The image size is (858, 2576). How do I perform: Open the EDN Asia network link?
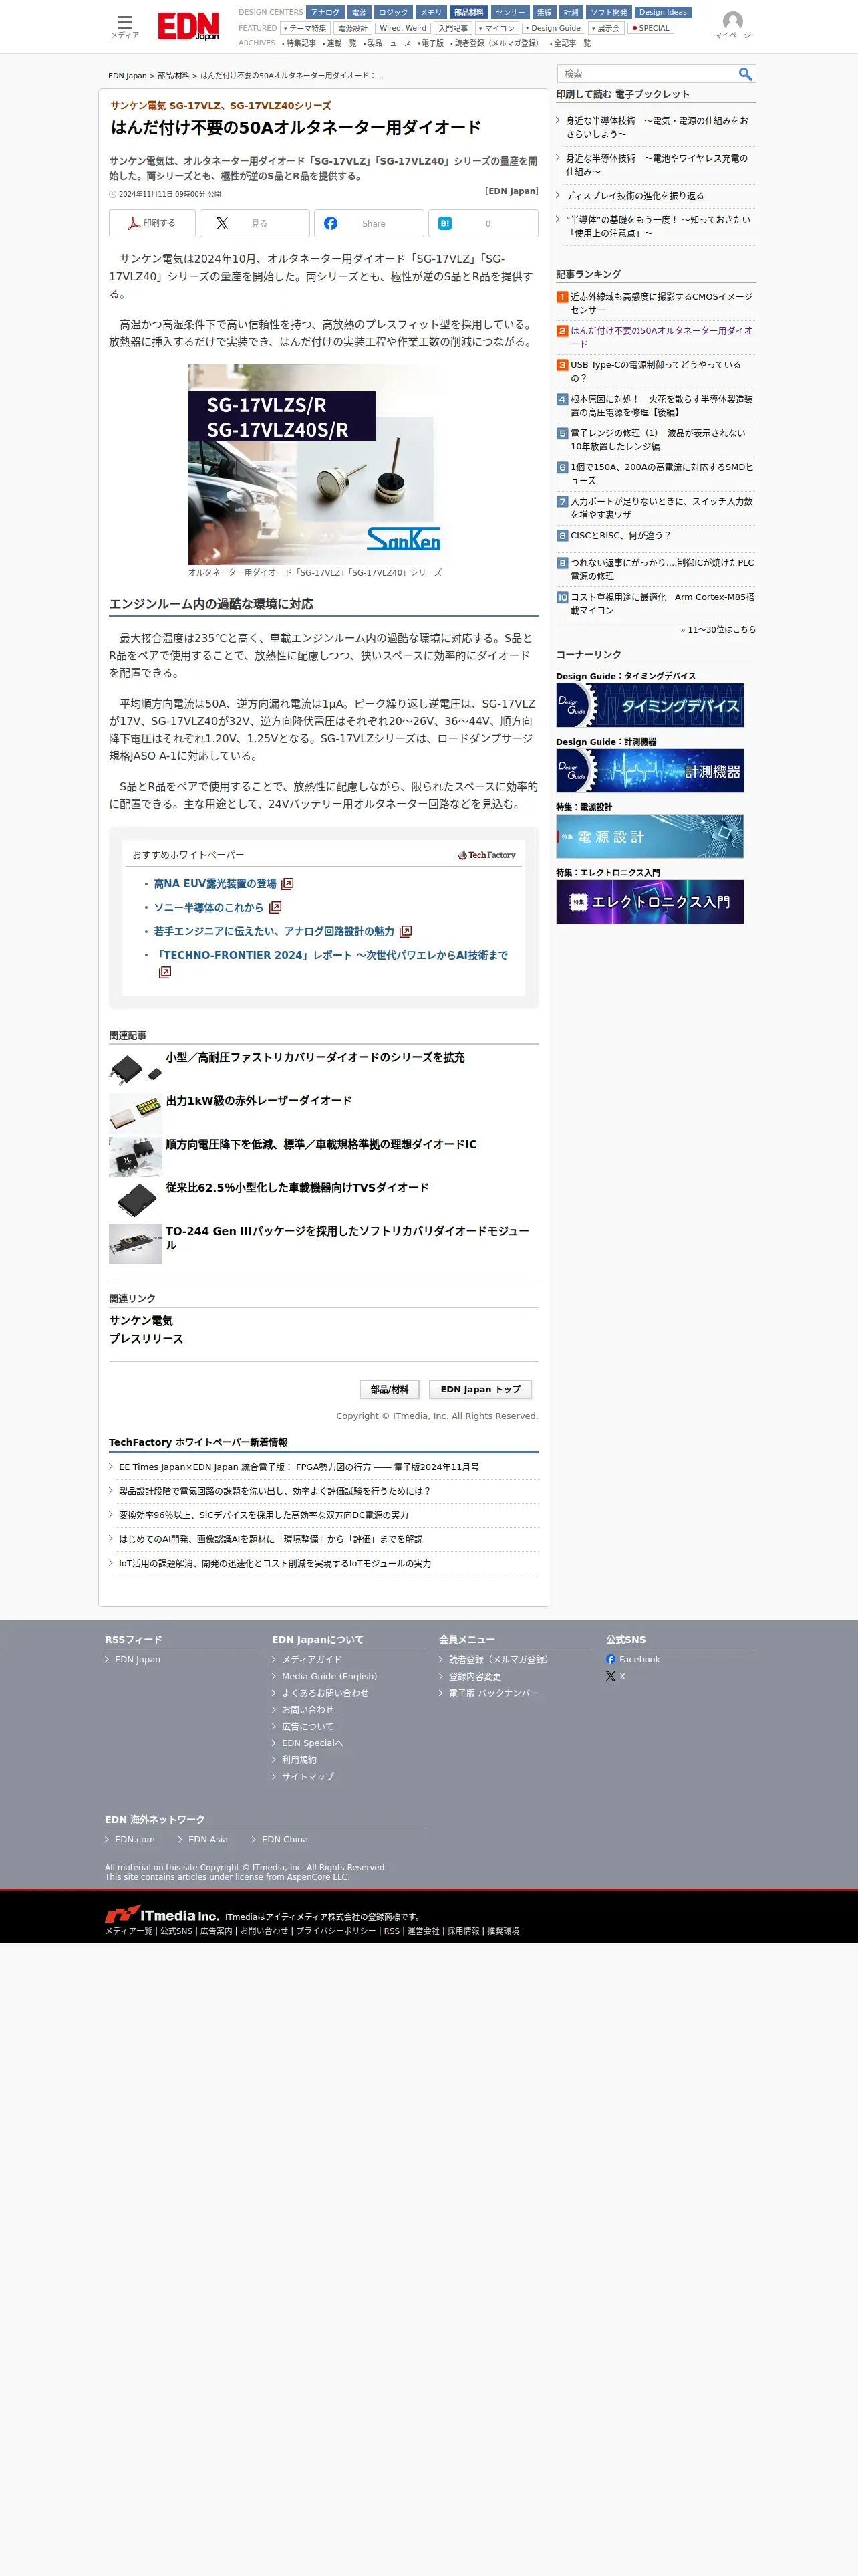pyautogui.click(x=208, y=1839)
